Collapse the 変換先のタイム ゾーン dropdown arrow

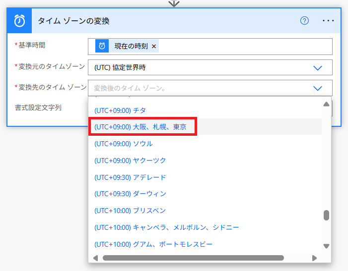click(318, 88)
